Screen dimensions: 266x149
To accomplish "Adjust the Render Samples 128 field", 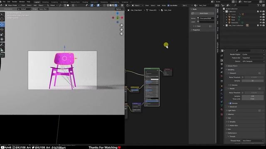I will pos(253,96).
